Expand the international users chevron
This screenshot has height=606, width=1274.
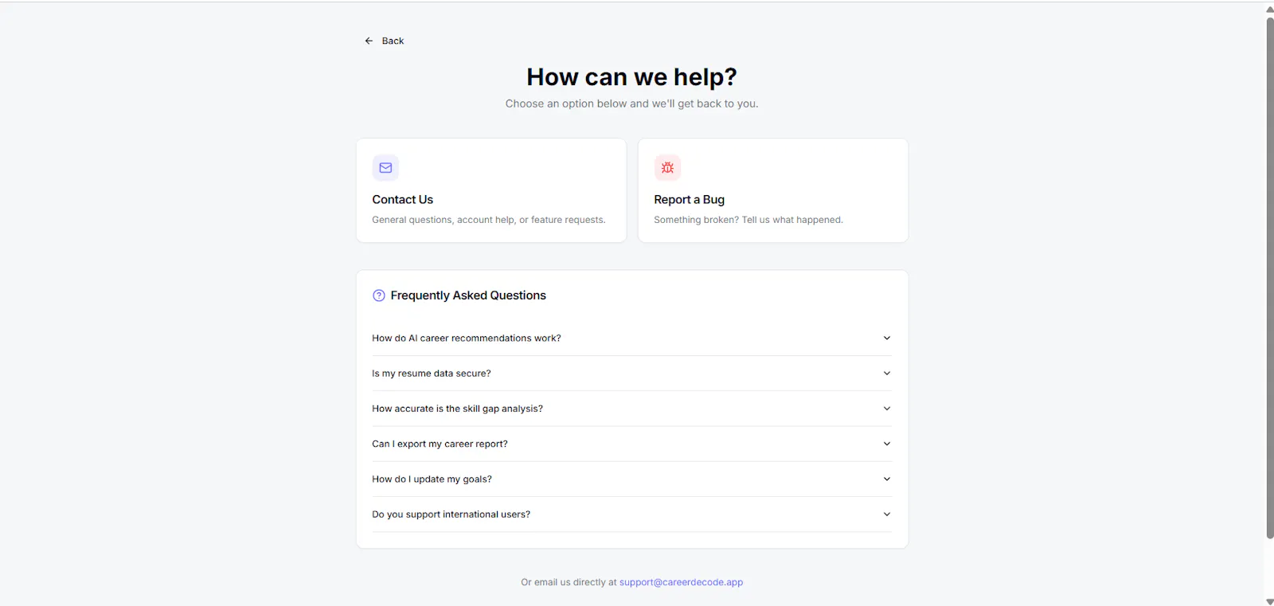(x=887, y=514)
